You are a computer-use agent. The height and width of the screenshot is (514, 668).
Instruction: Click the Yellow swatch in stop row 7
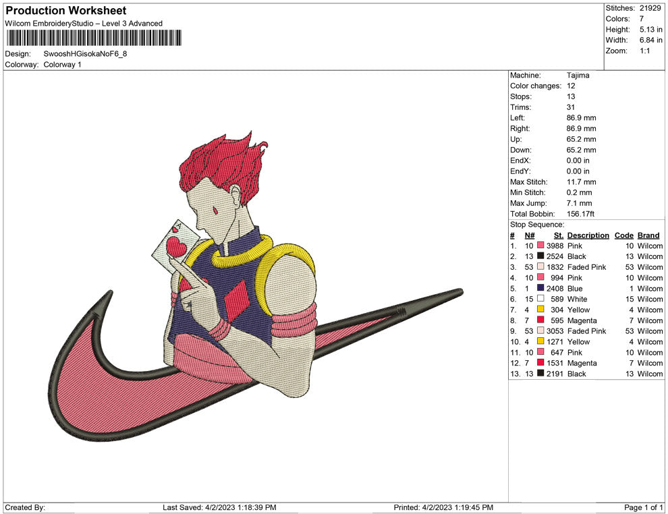click(x=540, y=309)
